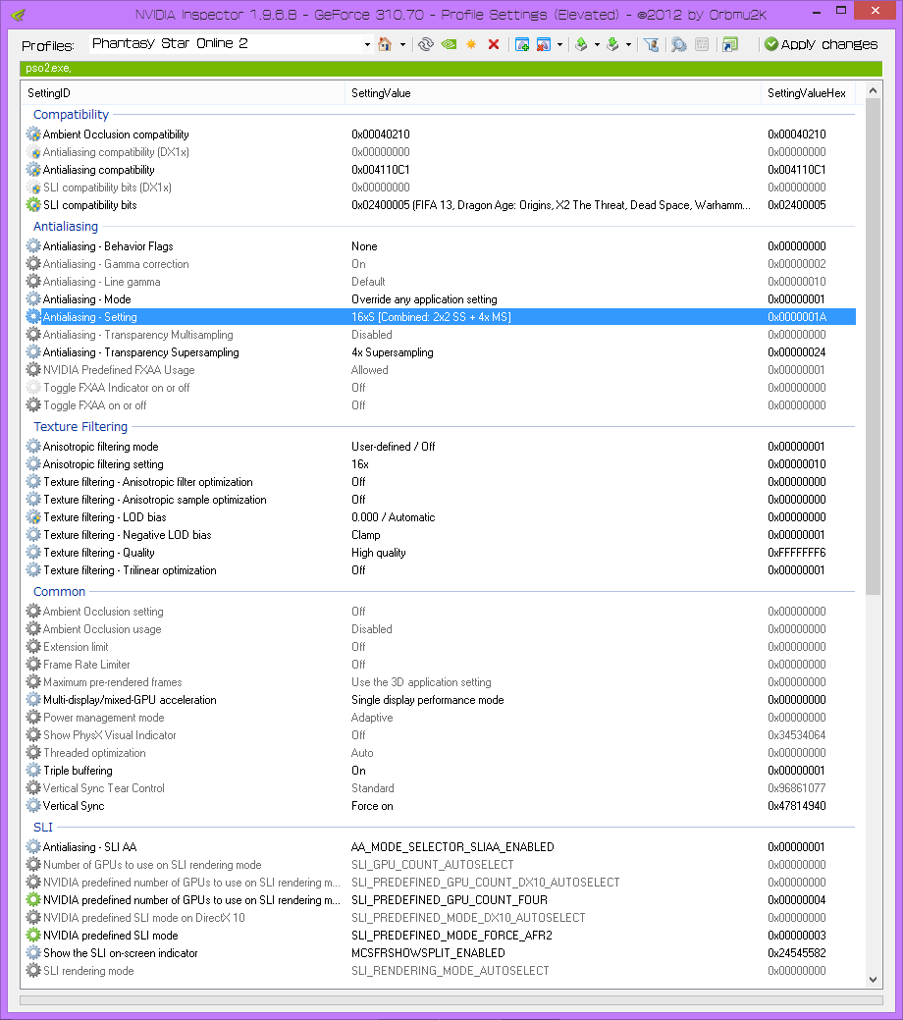The width and height of the screenshot is (903, 1020).
Task: Collapse the SLI group header
Action: coord(43,827)
